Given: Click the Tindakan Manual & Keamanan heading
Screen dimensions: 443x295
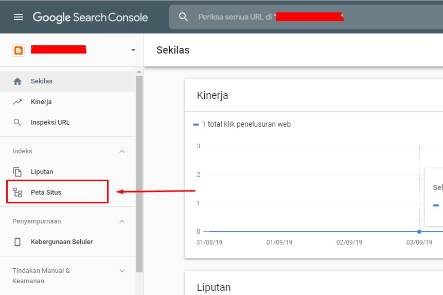Looking at the screenshot, I should [41, 276].
